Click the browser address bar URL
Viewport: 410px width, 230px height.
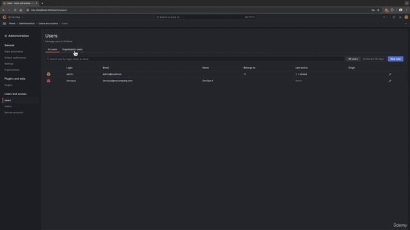pyautogui.click(x=49, y=10)
